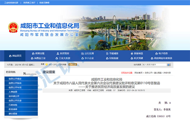Screen dimensions: 190x122
Task: Open the 工业大数据 menu item
Action: tap(64, 58)
